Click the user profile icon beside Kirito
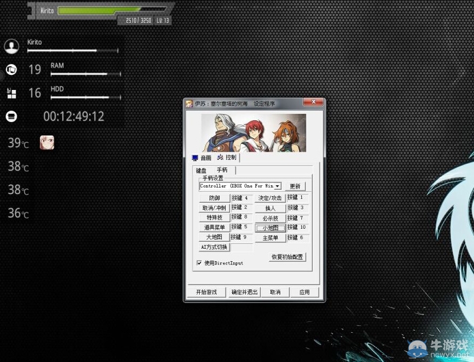 pyautogui.click(x=11, y=46)
